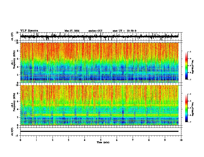Click the "3" tick on time axis

pyautogui.click(x=69, y=140)
